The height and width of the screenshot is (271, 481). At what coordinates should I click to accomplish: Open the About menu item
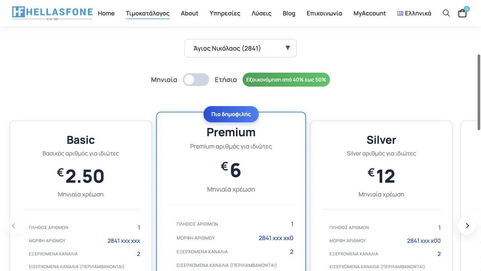[189, 13]
